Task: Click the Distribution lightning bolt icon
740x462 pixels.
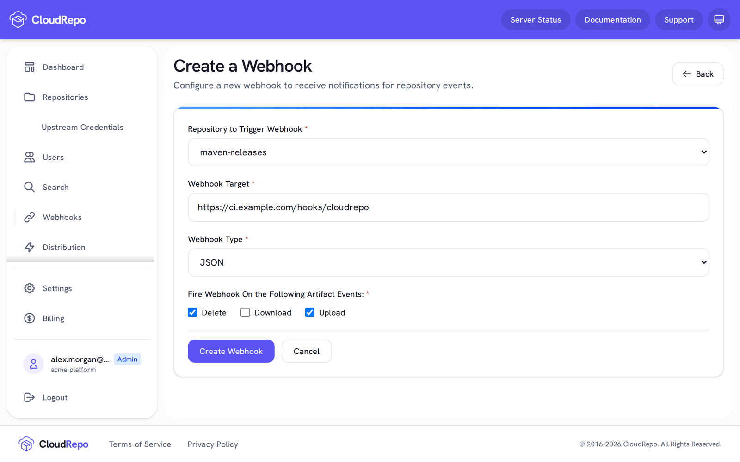Action: coord(30,247)
